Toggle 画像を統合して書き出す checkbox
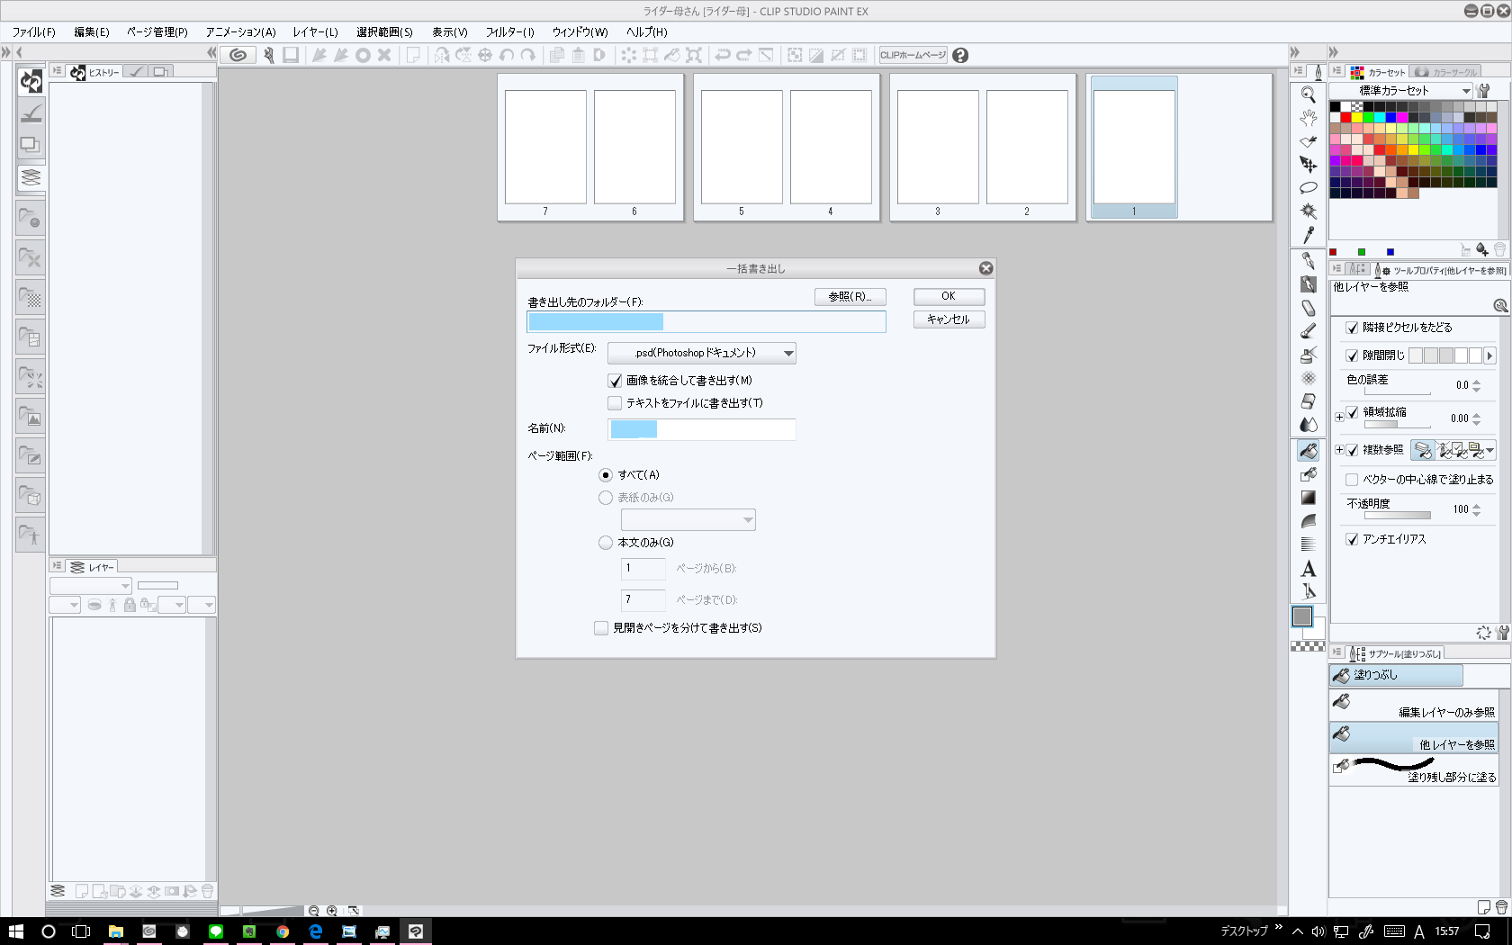This screenshot has height=945, width=1512. pyautogui.click(x=615, y=381)
